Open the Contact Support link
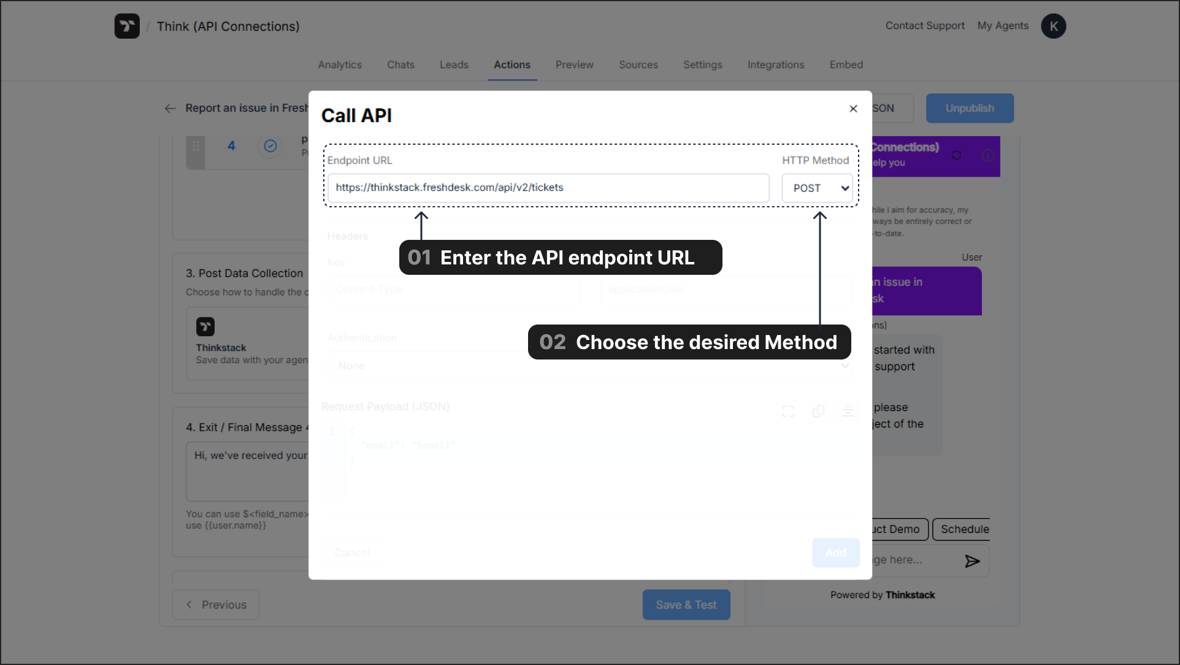Viewport: 1180px width, 665px height. (924, 26)
